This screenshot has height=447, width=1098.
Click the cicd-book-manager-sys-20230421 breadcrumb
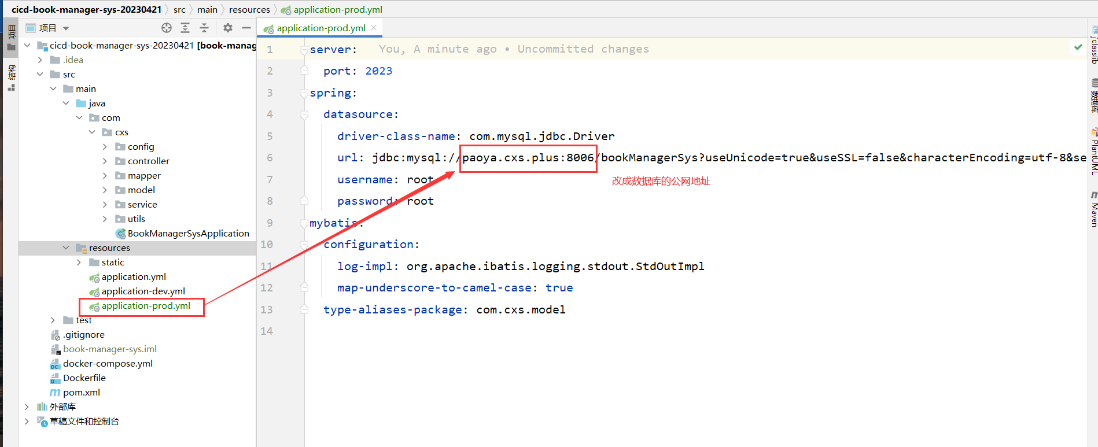(x=86, y=9)
